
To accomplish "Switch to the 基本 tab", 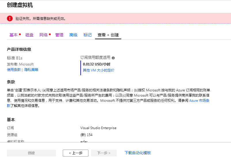I will point(14,35).
